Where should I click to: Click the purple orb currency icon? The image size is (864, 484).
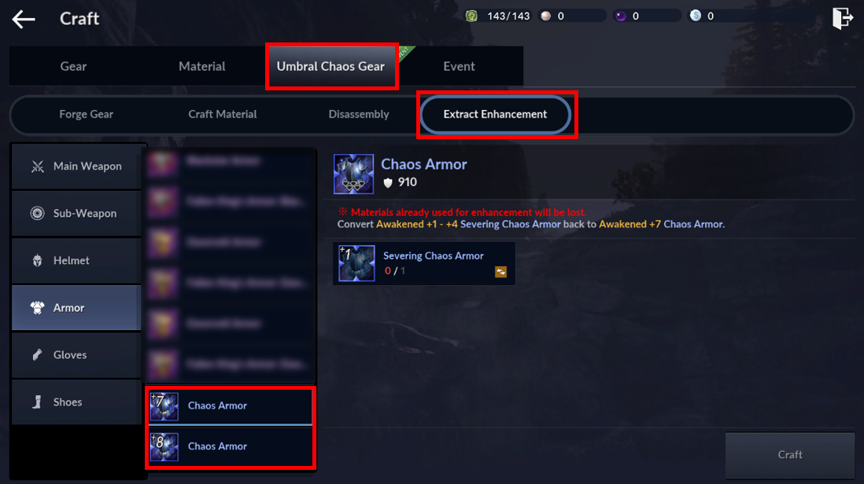click(621, 16)
